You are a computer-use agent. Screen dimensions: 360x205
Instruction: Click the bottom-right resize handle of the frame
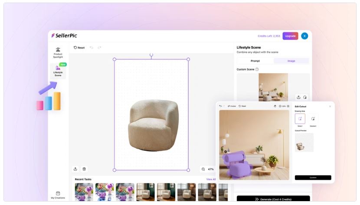[x=188, y=170]
